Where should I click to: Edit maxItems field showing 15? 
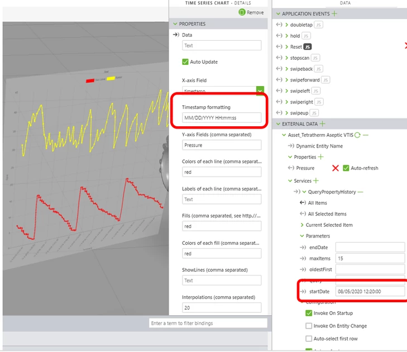tap(370, 258)
